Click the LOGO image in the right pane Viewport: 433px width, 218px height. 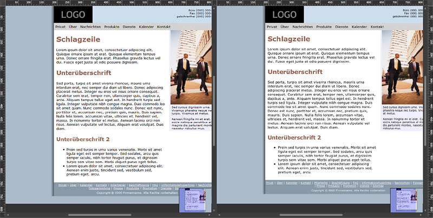[284, 15]
